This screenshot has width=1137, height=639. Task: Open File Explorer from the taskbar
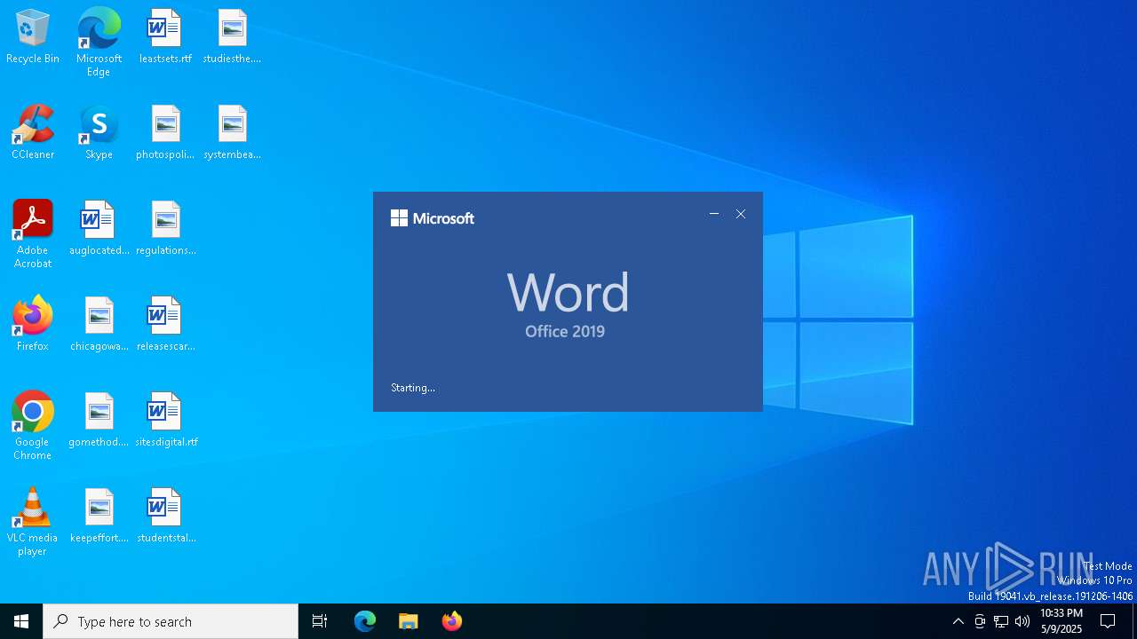(408, 621)
